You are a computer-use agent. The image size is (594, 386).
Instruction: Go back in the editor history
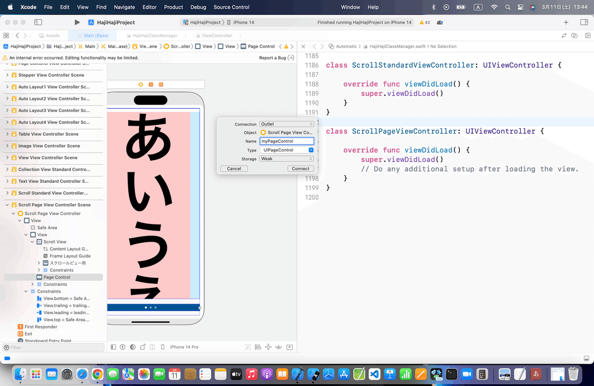17,36
